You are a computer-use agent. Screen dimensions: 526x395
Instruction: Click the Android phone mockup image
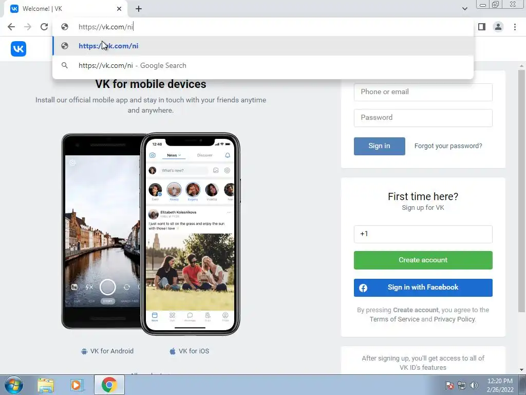101,231
